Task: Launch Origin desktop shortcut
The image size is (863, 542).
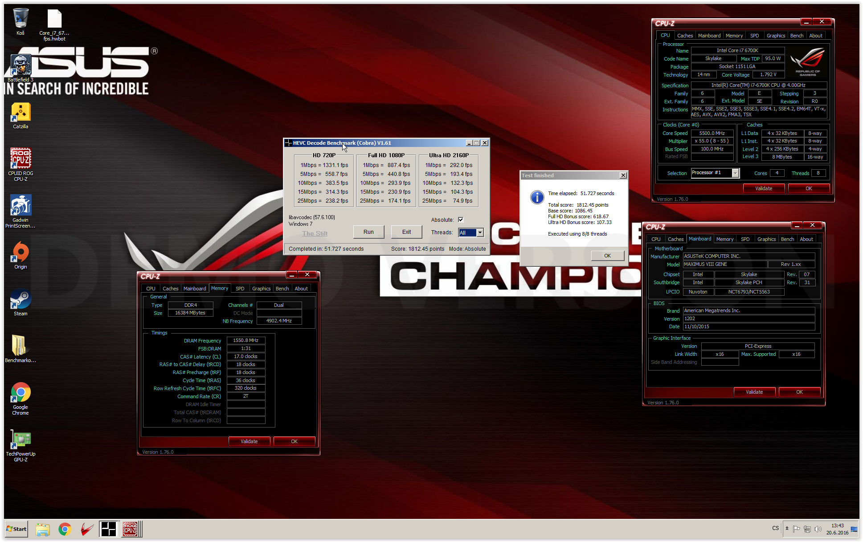Action: (x=20, y=255)
